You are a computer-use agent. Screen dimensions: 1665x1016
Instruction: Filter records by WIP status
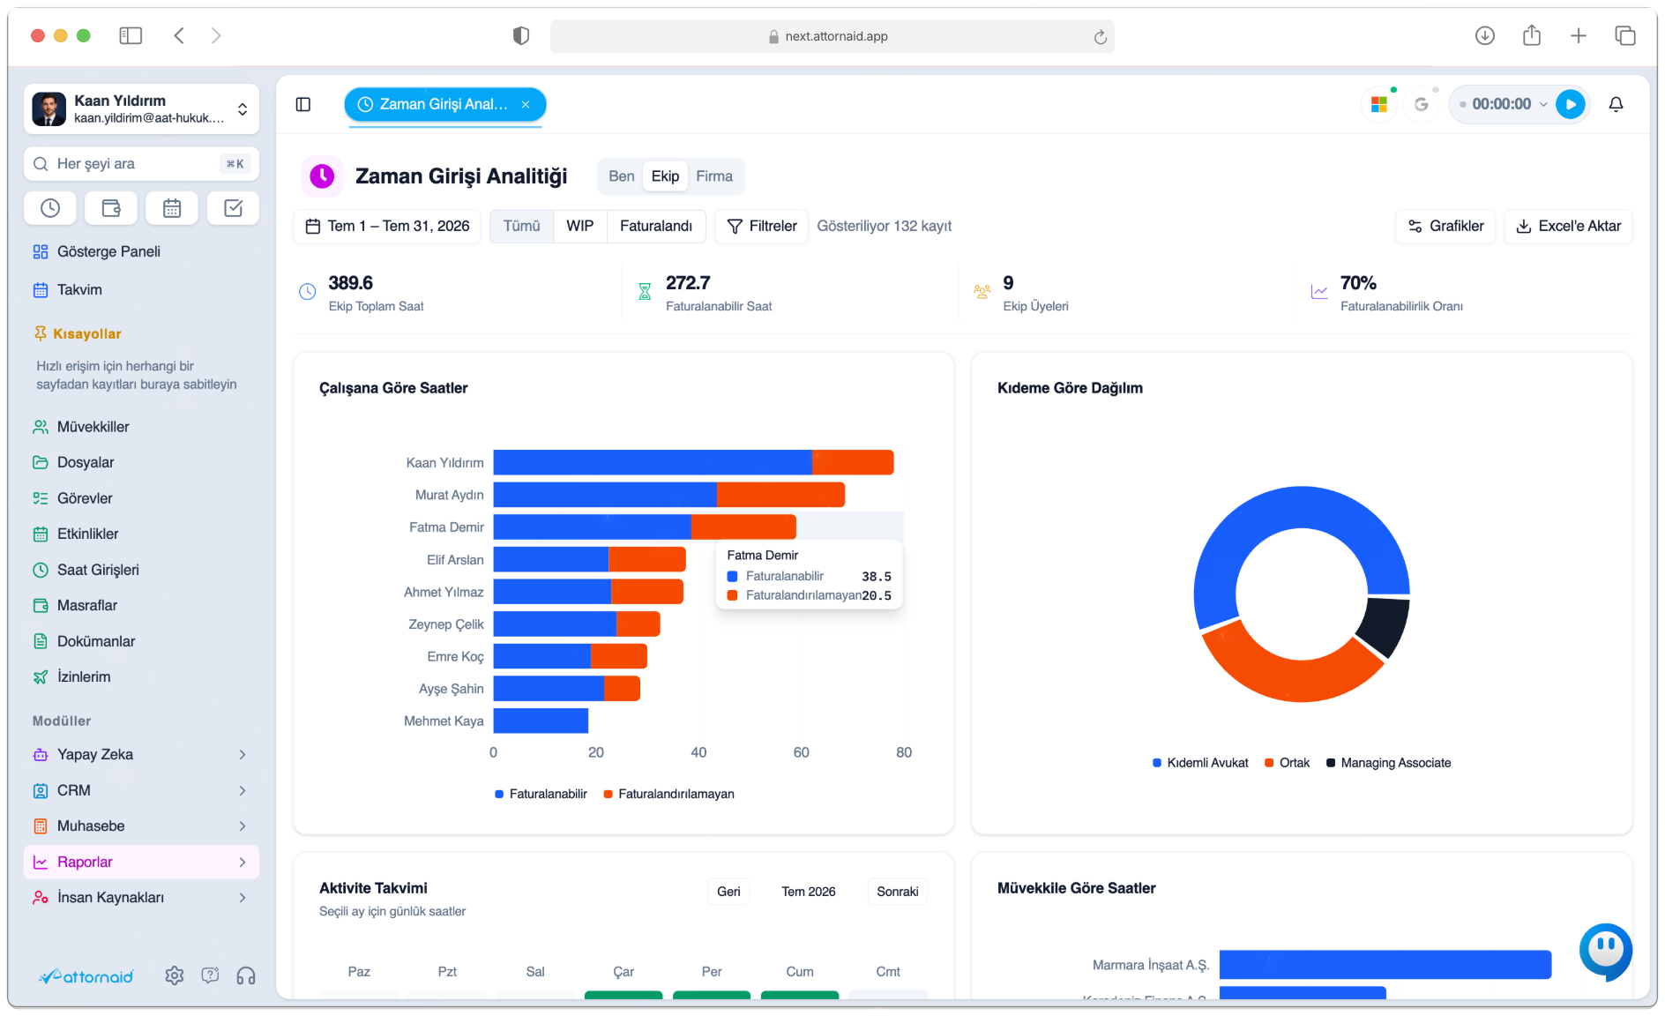579,226
